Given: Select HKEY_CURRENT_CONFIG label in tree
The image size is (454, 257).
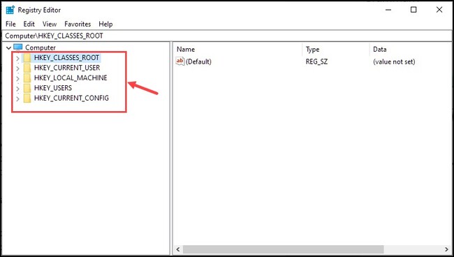Looking at the screenshot, I should 71,98.
